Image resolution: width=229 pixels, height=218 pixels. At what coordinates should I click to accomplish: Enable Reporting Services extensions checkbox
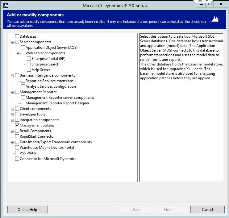coord(23,81)
